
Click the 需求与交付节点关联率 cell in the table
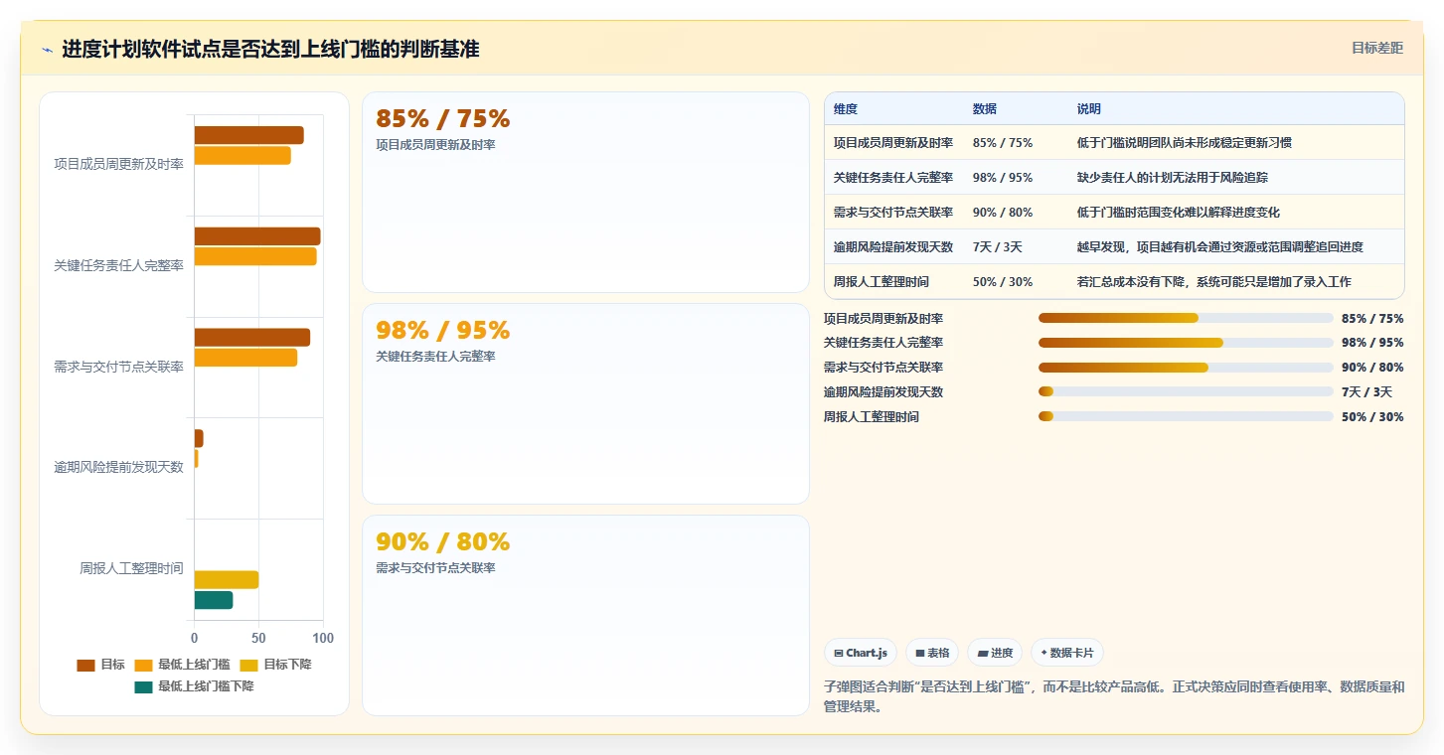tap(893, 213)
